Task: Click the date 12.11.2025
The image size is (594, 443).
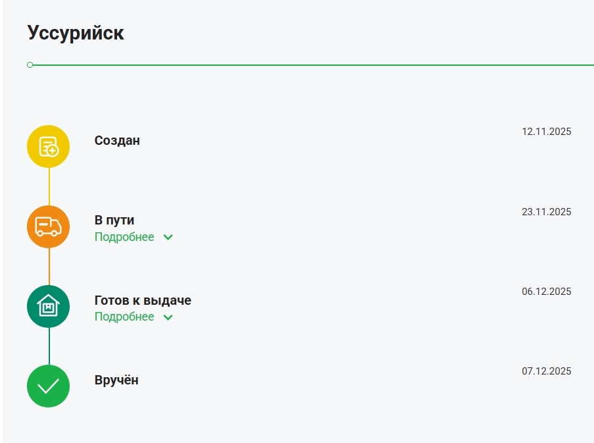Action: click(x=546, y=132)
